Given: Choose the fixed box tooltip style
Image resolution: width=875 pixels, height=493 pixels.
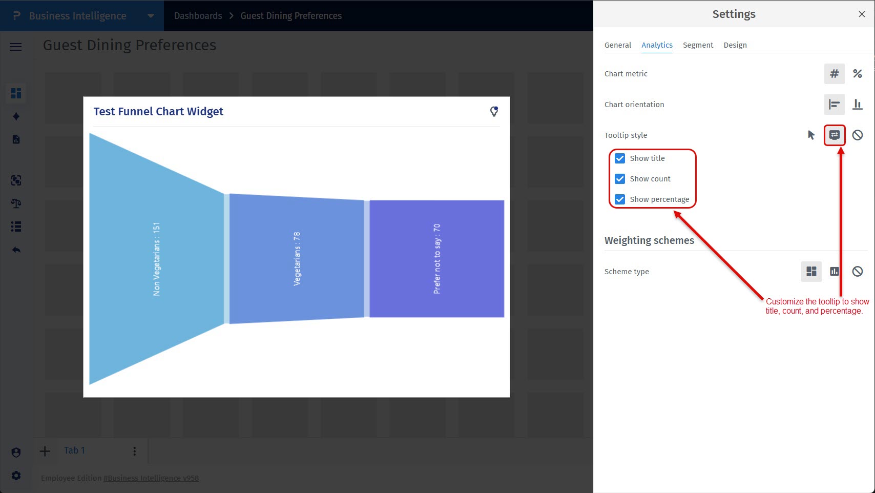Looking at the screenshot, I should (834, 135).
